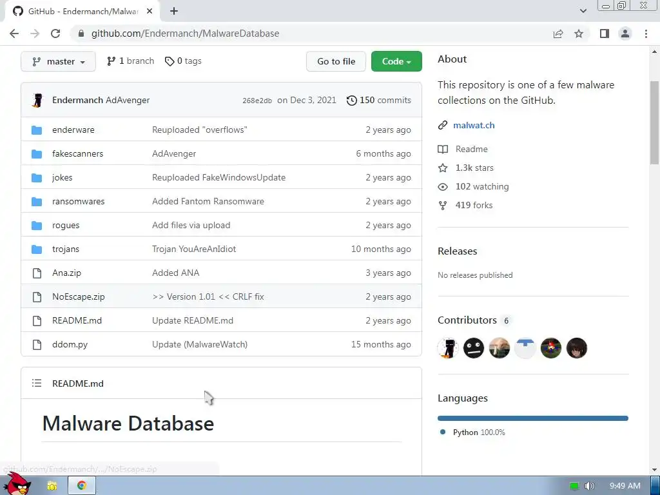660x495 pixels.
Task: Open the last contributor avatar with dark hair
Action: click(577, 348)
